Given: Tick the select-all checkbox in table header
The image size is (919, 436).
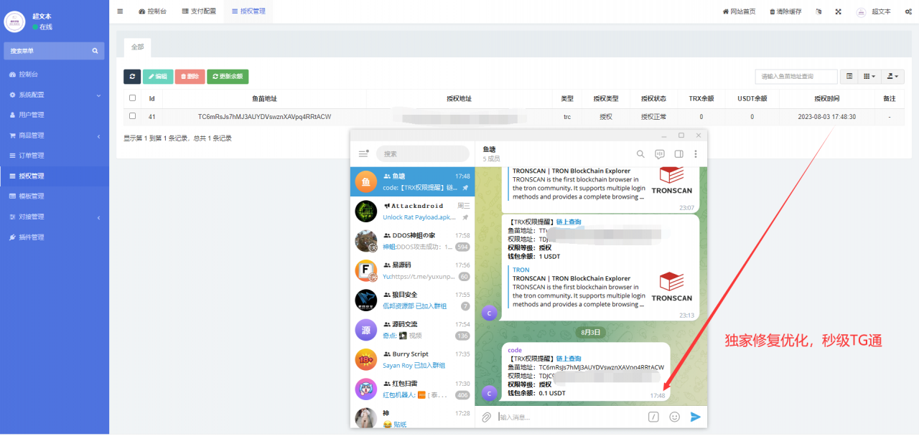Looking at the screenshot, I should 132,98.
